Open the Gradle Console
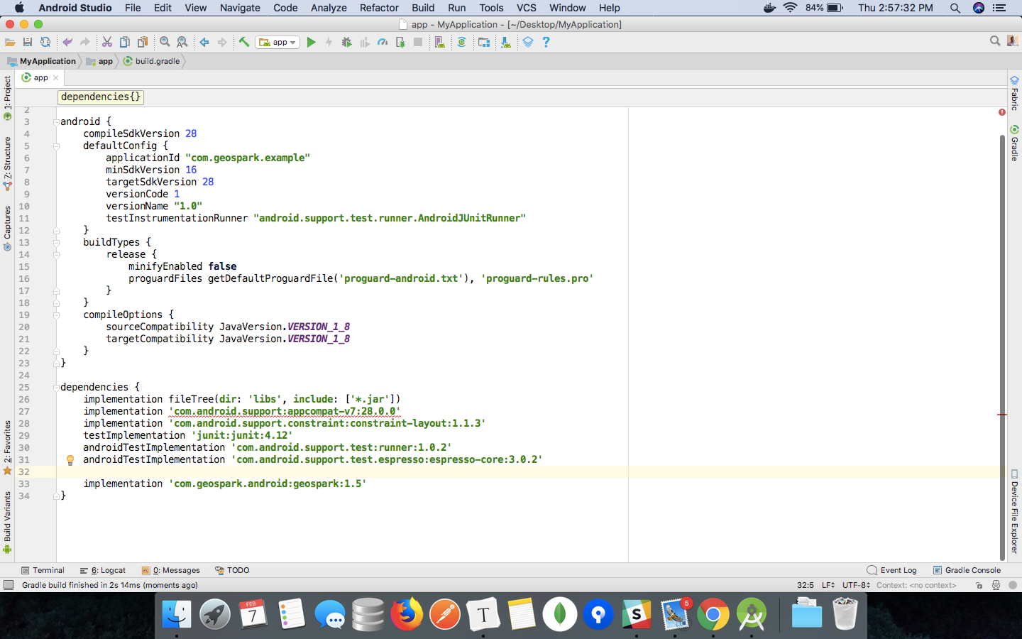 967,570
